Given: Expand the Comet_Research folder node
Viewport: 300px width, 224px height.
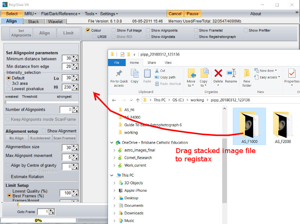Looking at the screenshot, I should 114,158.
